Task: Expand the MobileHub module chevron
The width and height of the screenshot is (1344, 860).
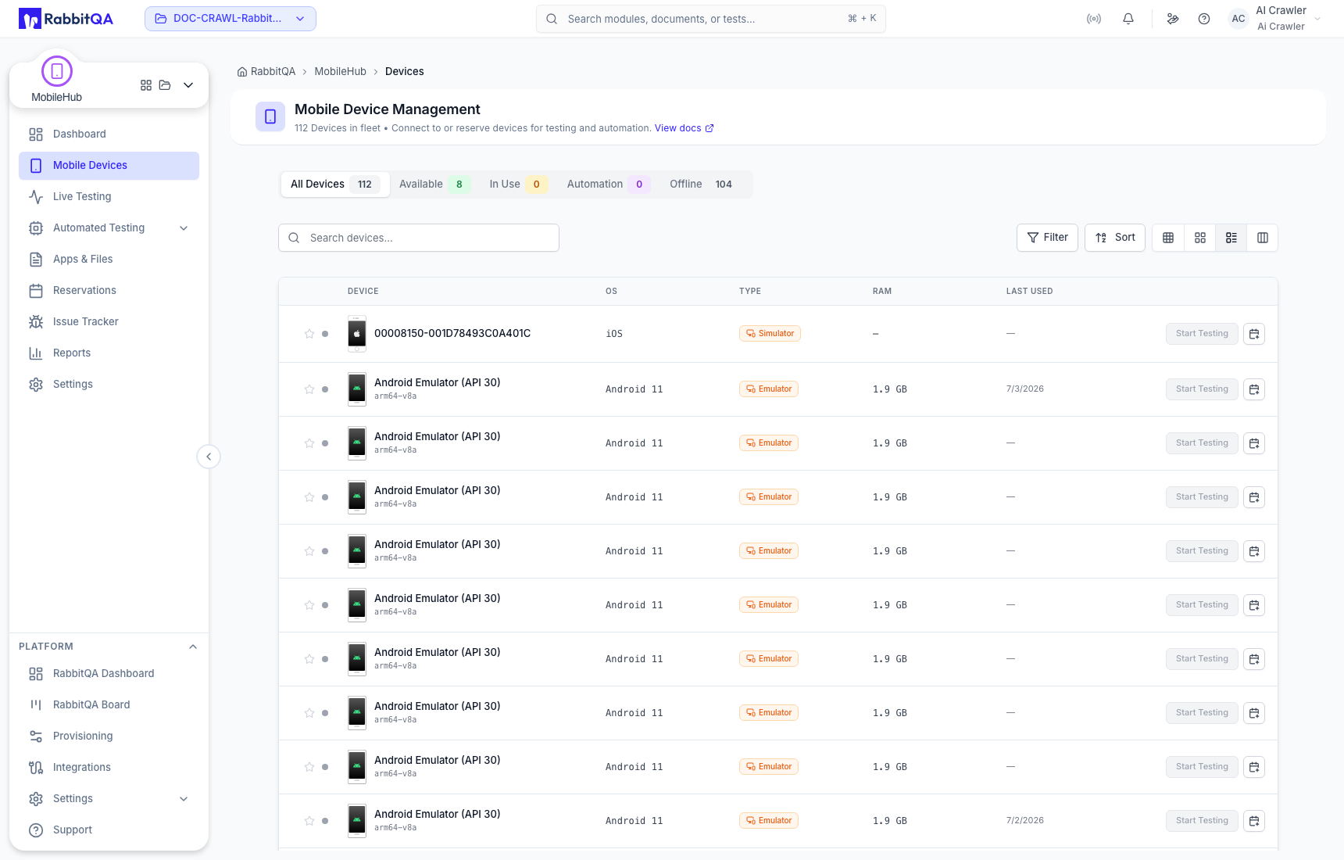Action: tap(188, 85)
